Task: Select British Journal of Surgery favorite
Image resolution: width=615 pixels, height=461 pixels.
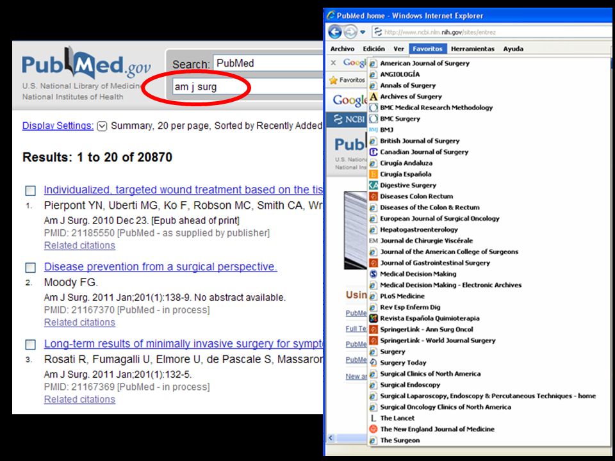Action: tap(420, 141)
